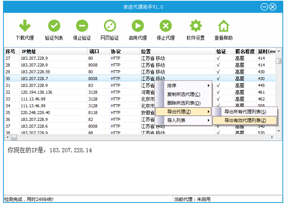Start proxy with the 启用代理 play icon
Screen dimensions: 287x207
137,26
